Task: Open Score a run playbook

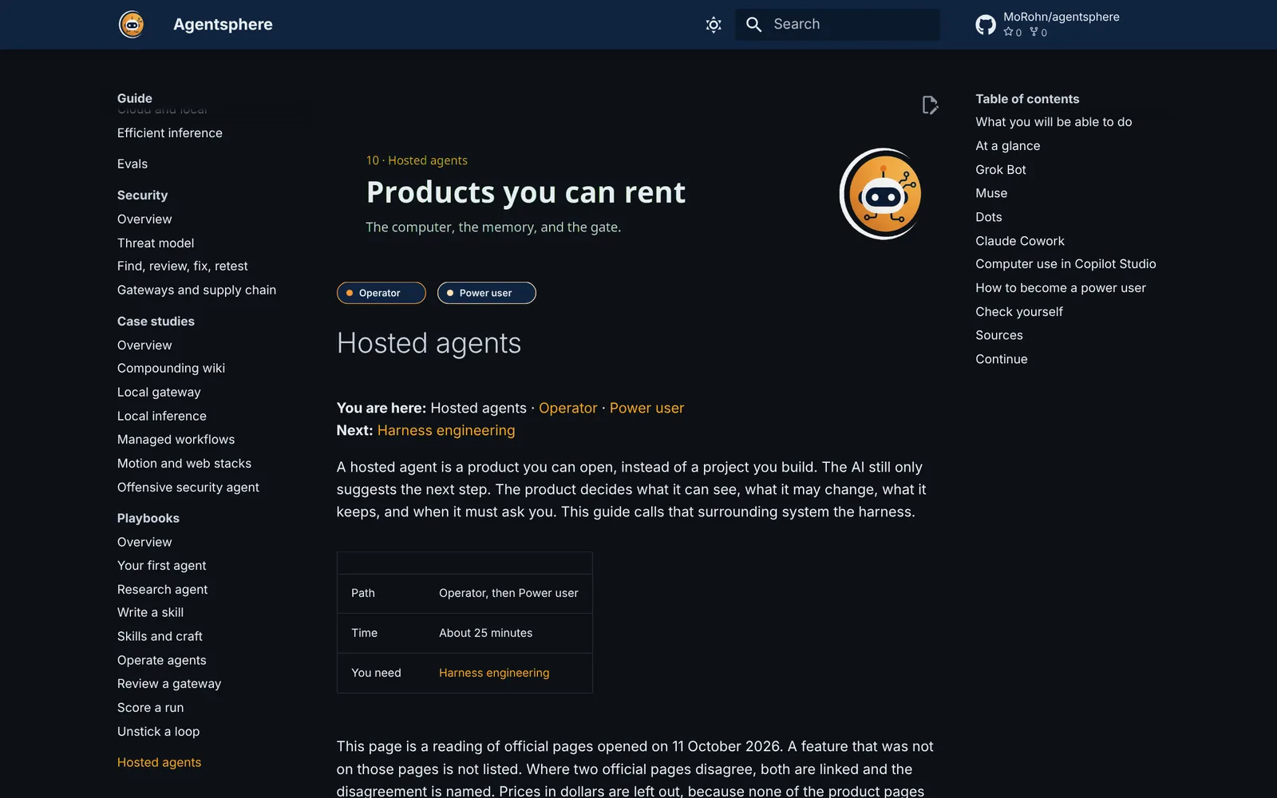Action: click(x=150, y=708)
